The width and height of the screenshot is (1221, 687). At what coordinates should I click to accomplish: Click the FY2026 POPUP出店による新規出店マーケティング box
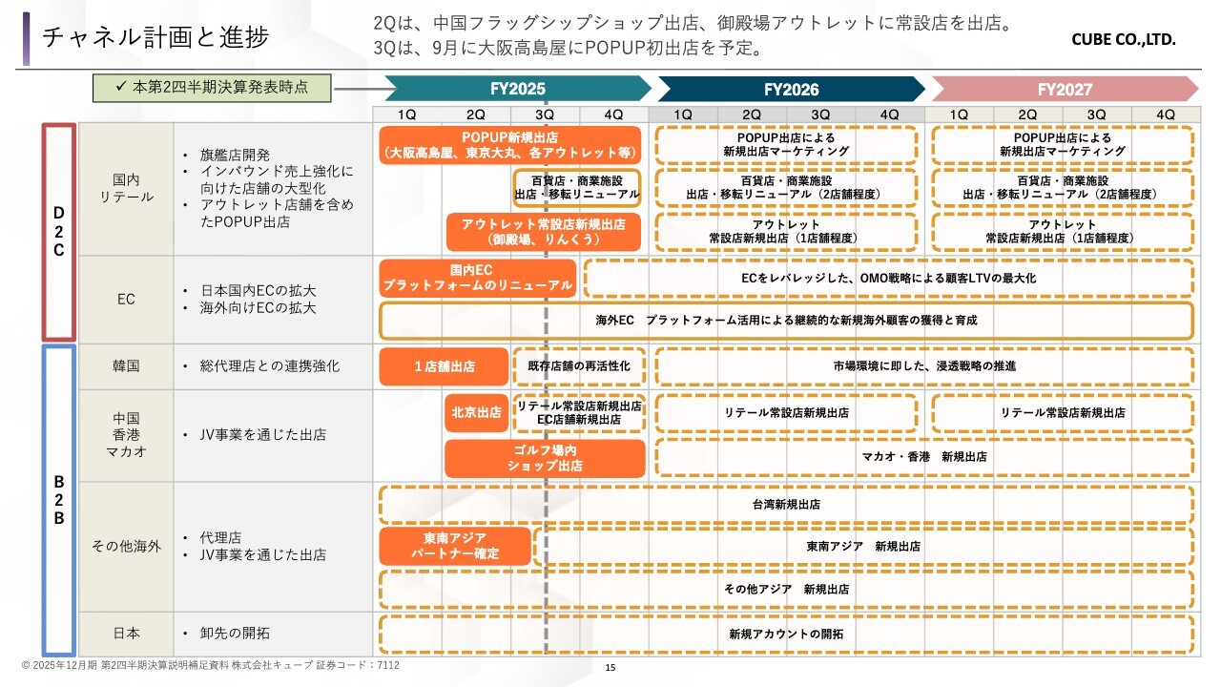786,145
